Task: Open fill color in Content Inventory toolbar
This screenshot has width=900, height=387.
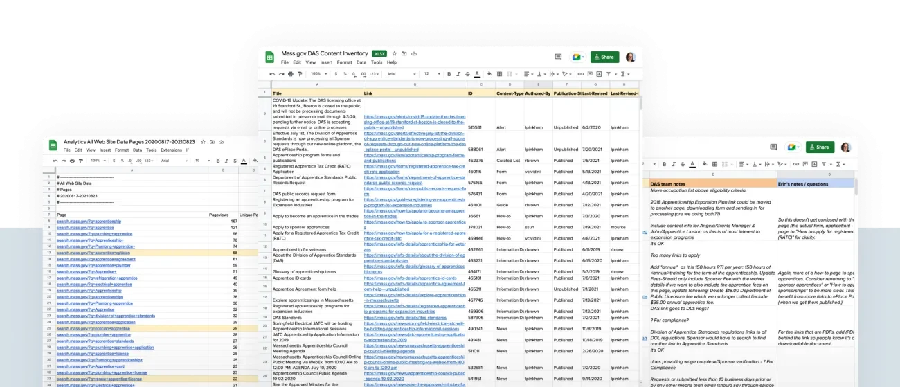Action: click(x=489, y=74)
